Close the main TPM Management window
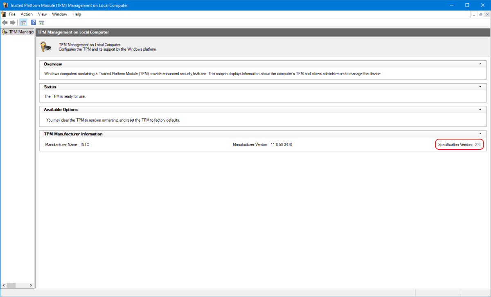The image size is (491, 297). pyautogui.click(x=482, y=5)
